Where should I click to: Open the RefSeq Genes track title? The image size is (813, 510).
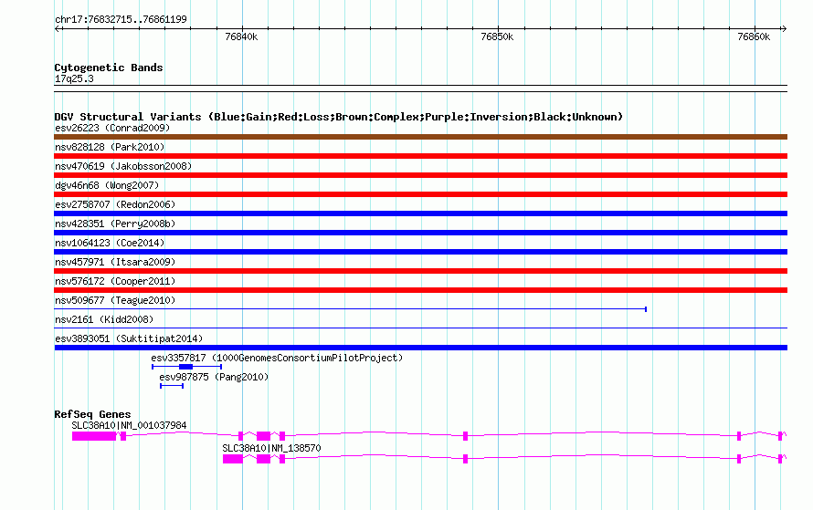tap(92, 414)
